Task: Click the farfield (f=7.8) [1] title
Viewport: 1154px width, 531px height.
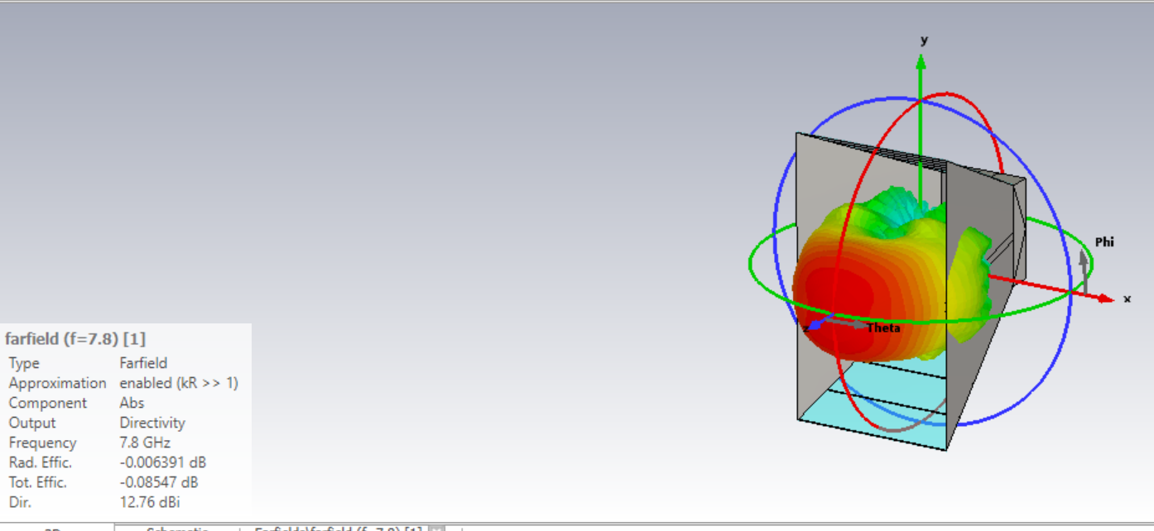Action: [75, 338]
